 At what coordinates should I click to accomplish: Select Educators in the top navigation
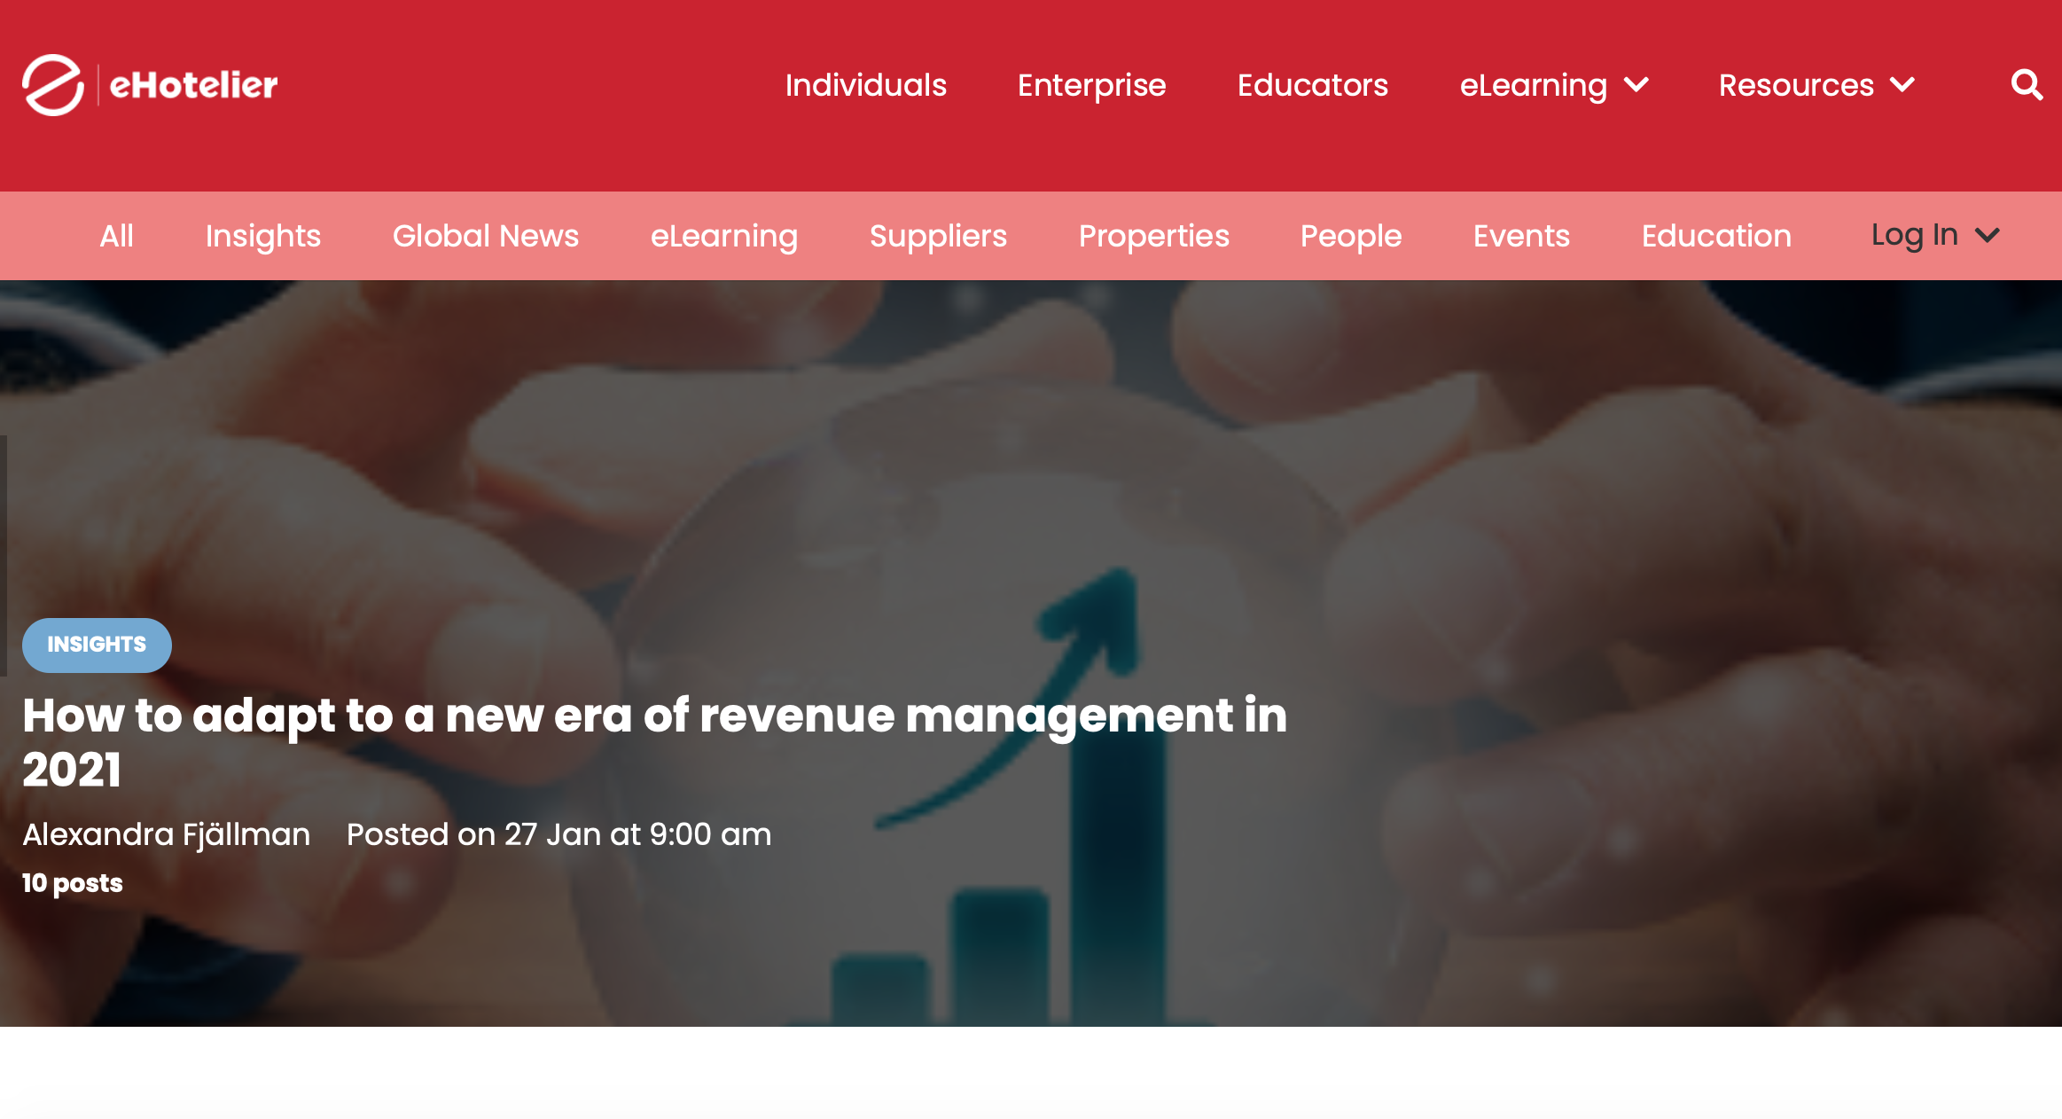(1313, 85)
